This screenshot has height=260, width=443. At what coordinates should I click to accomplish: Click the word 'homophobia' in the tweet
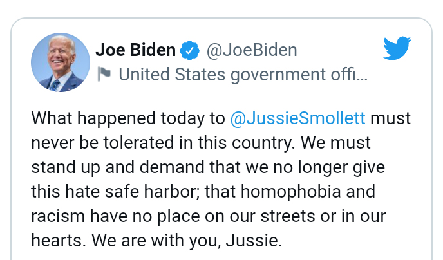click(291, 192)
